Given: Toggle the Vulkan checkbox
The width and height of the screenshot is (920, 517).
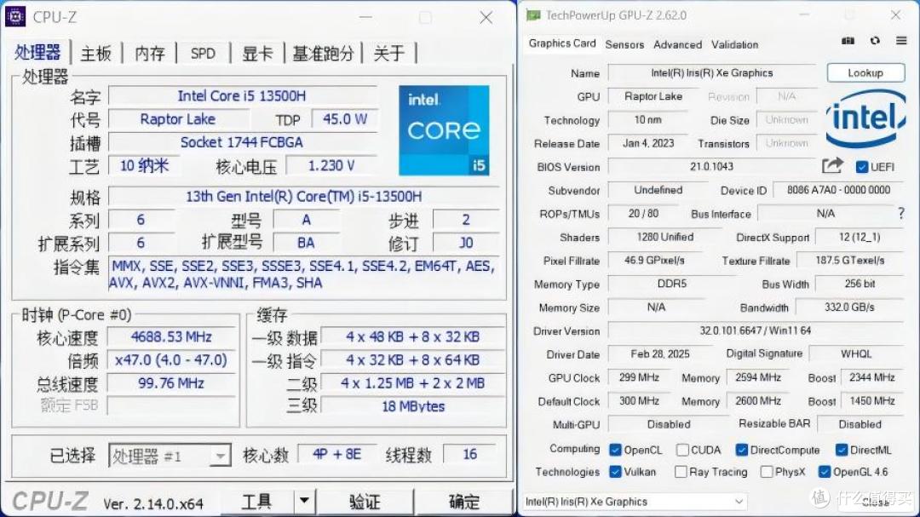Looking at the screenshot, I should [615, 472].
